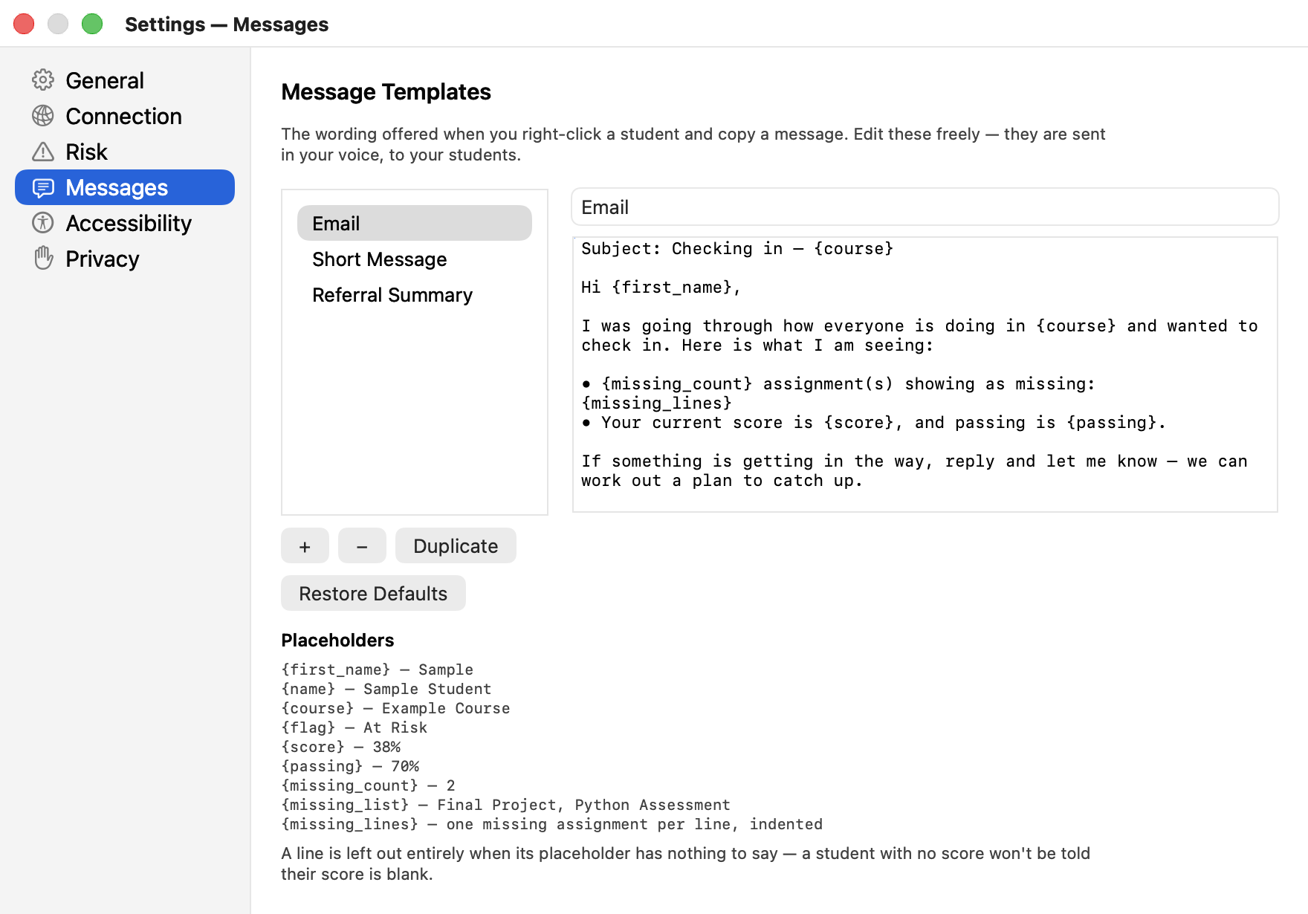
Task: Click the Placeholders heading
Action: coord(337,640)
